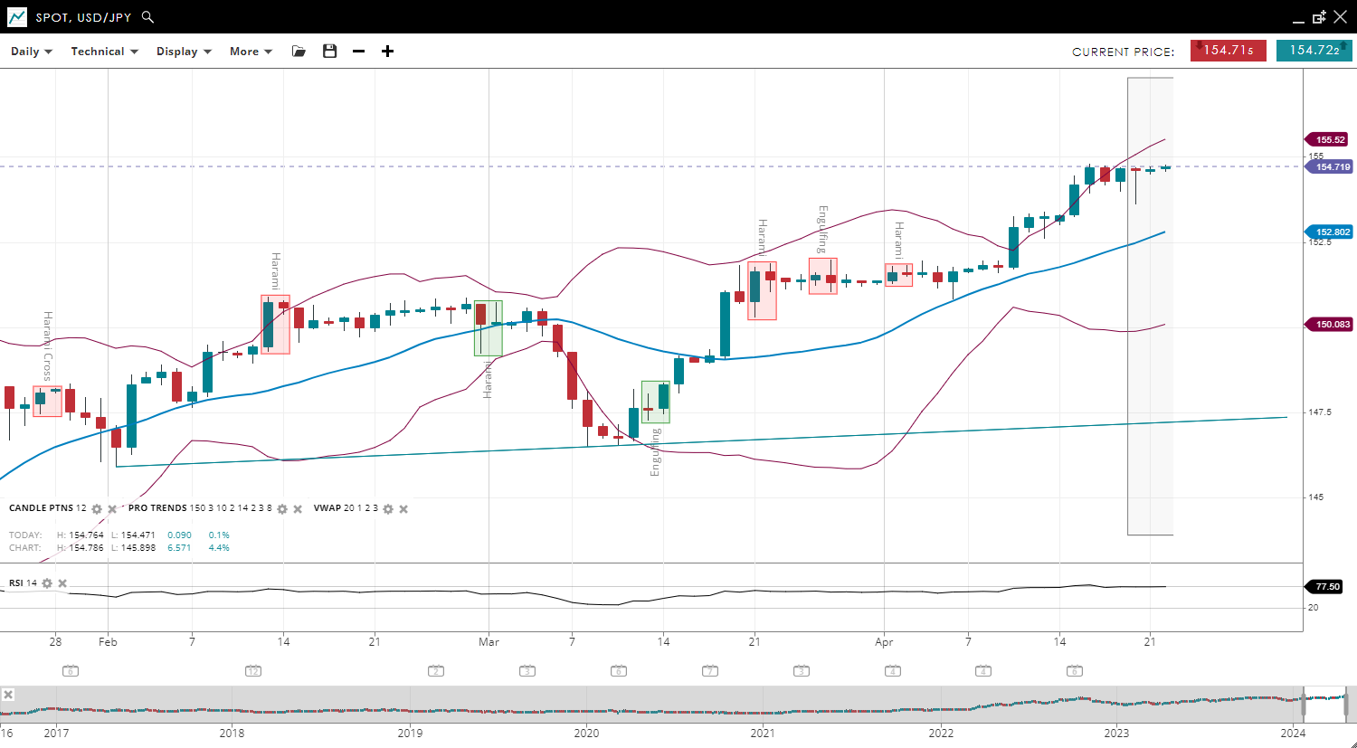Click the red sell price 154.71
This screenshot has width=1357, height=748.
click(x=1228, y=51)
